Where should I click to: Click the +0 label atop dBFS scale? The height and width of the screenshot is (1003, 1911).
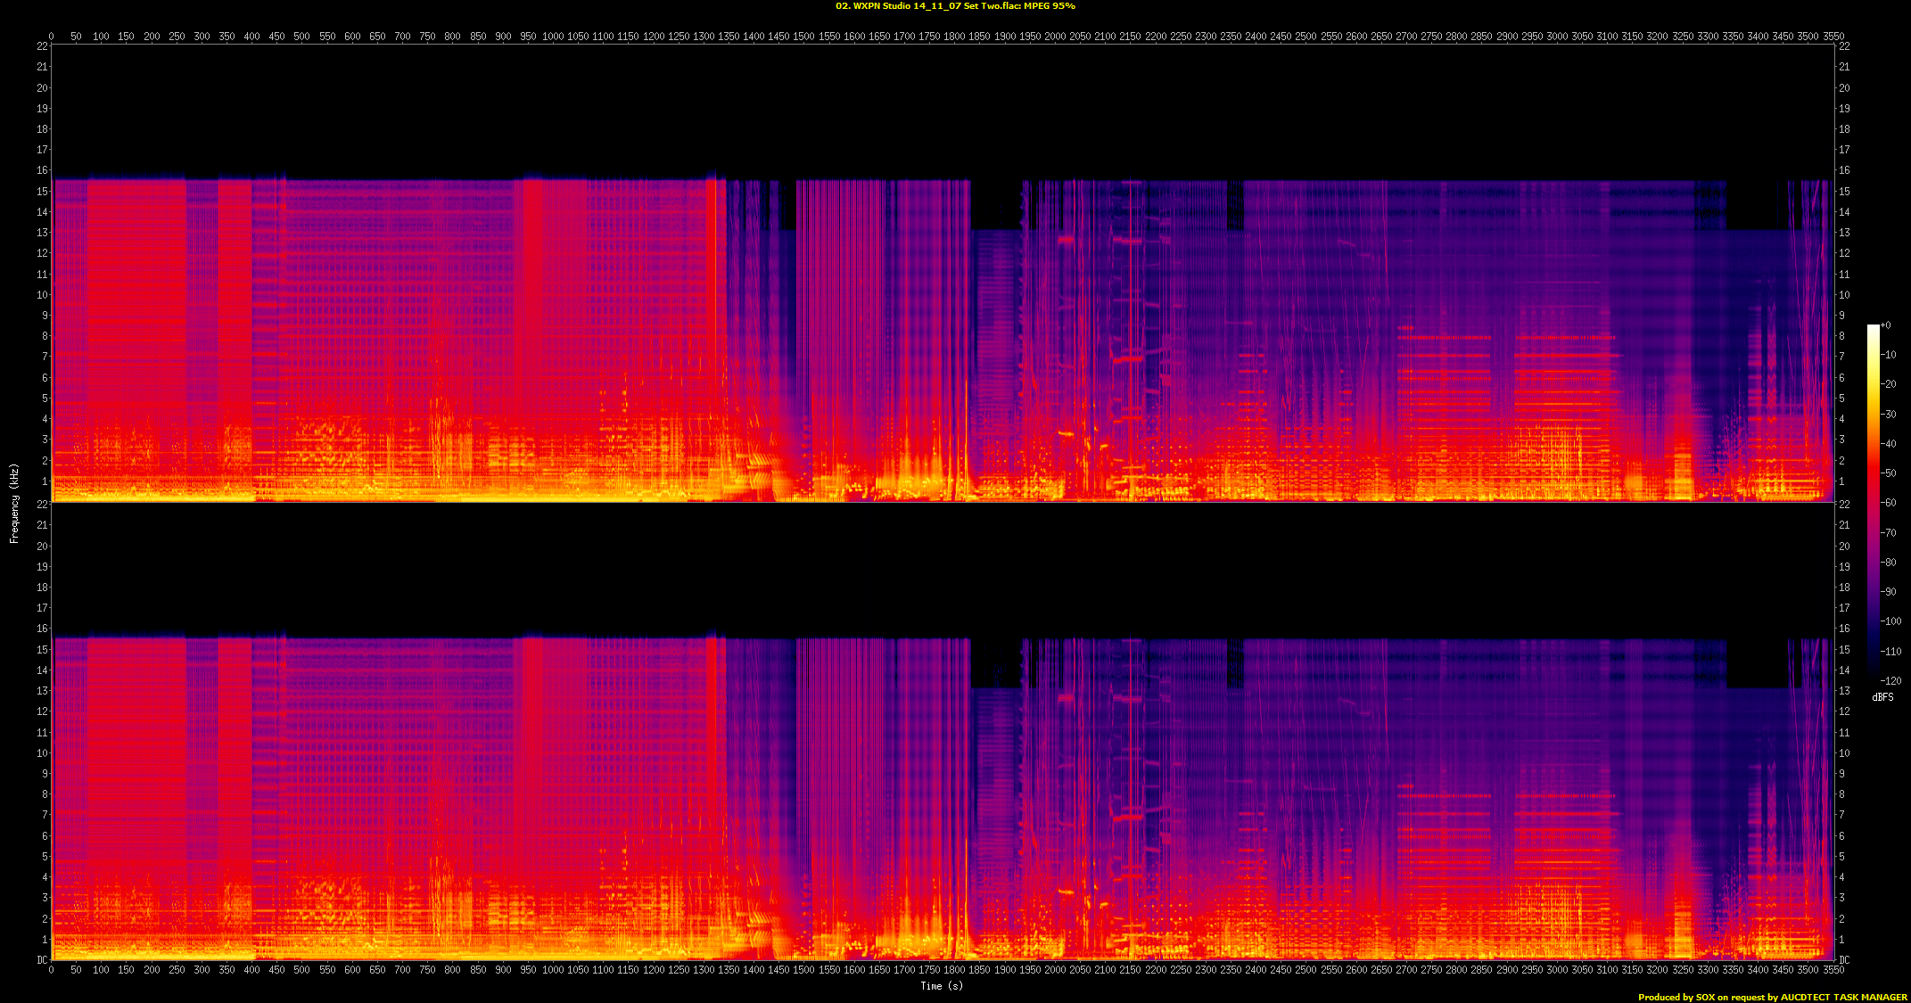click(x=1885, y=325)
